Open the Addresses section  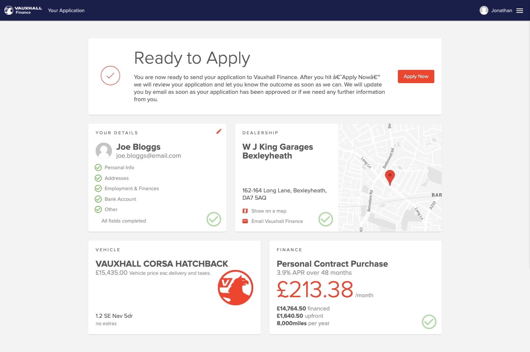click(117, 178)
